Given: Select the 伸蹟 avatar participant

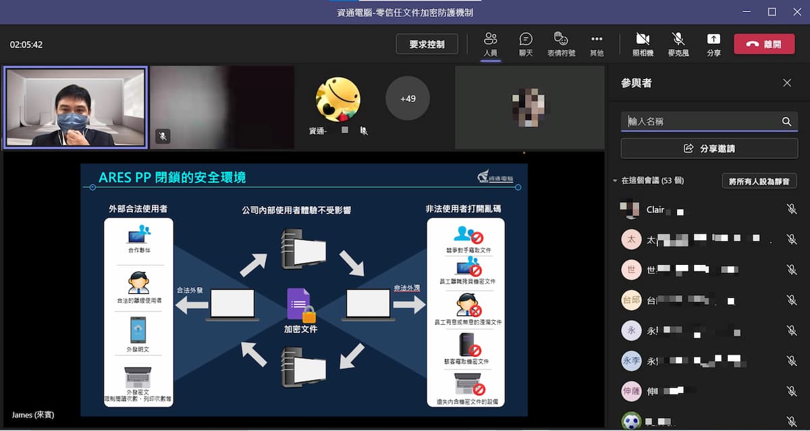Looking at the screenshot, I should [x=631, y=391].
